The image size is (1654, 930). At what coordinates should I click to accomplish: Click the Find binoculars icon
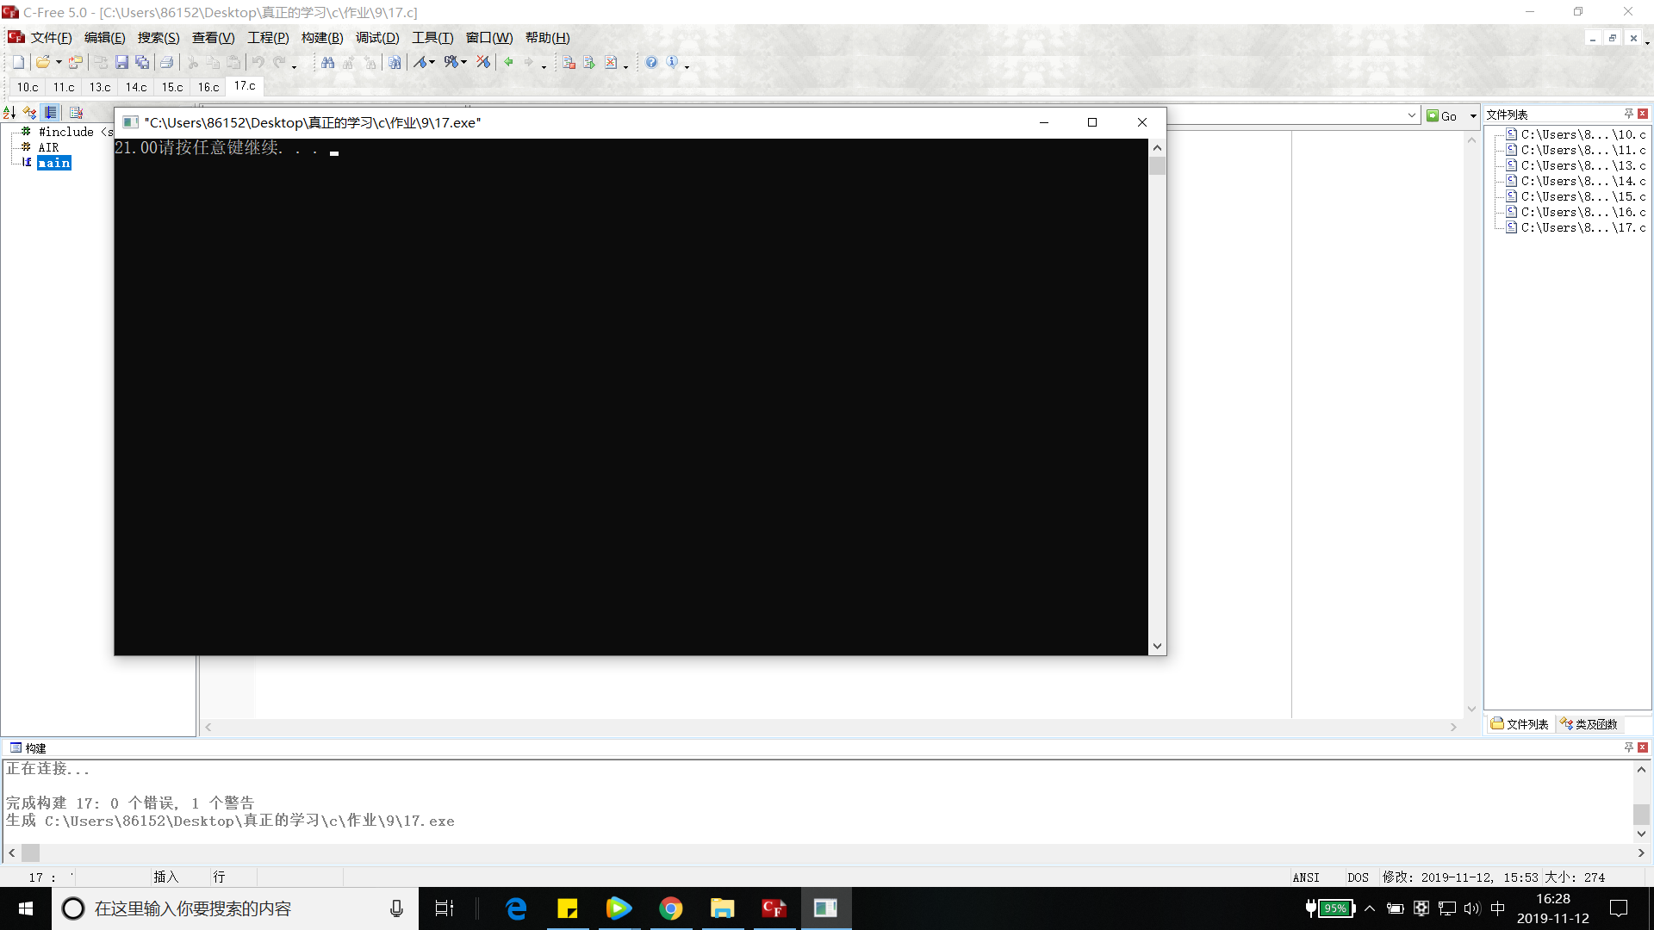point(327,62)
